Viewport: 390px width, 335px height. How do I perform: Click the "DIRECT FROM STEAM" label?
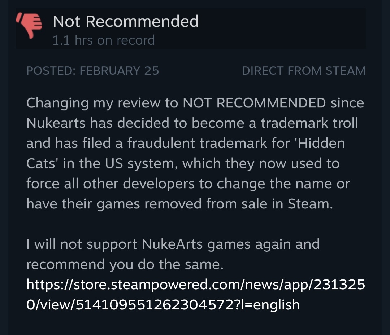pos(303,71)
